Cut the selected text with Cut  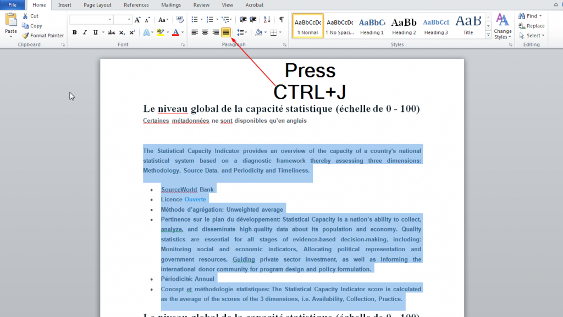point(31,16)
